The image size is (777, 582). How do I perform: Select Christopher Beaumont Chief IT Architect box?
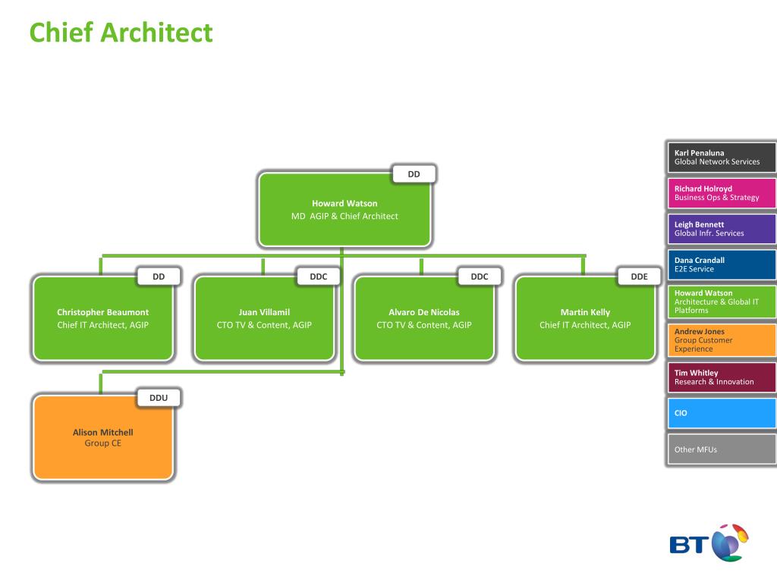(x=103, y=318)
